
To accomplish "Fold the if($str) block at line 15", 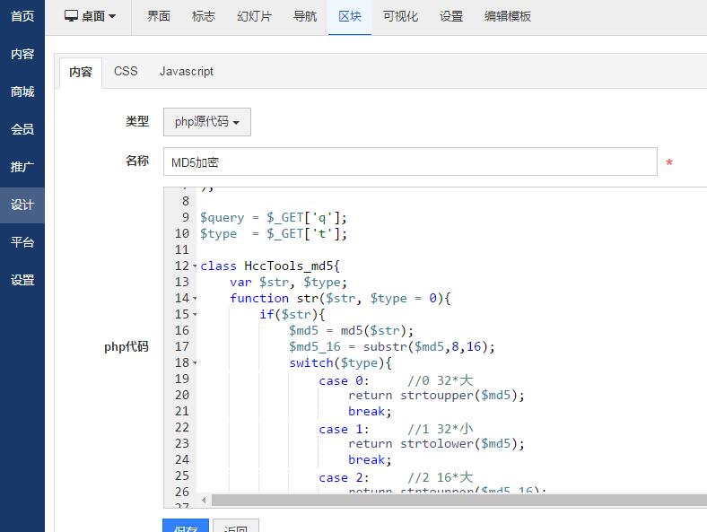I will [x=195, y=315].
